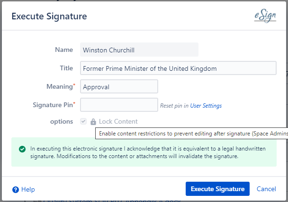
Task: Click the padlock icon beside Lock Content
Action: (93, 122)
